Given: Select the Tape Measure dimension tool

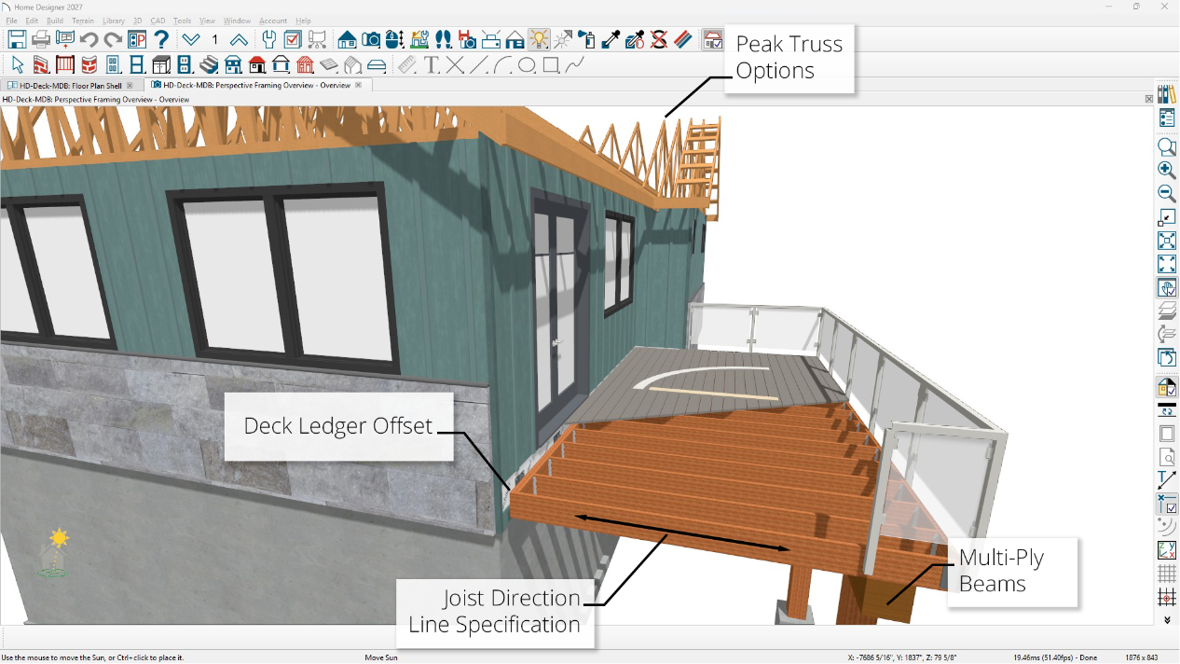Looking at the screenshot, I should [x=407, y=64].
